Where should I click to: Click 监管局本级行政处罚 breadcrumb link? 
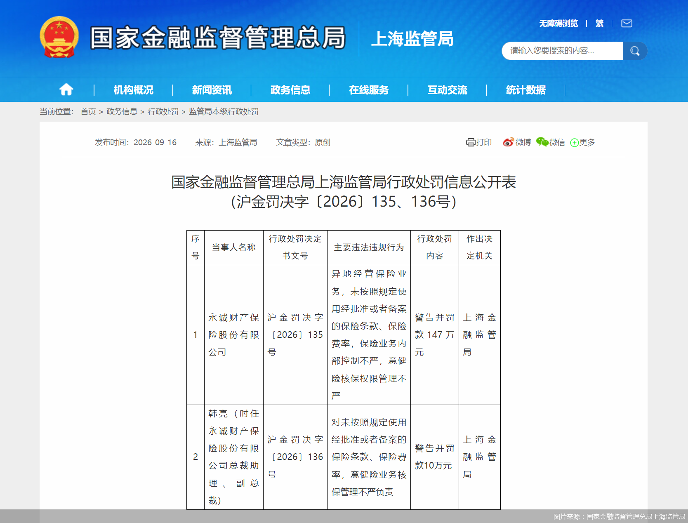(x=224, y=111)
